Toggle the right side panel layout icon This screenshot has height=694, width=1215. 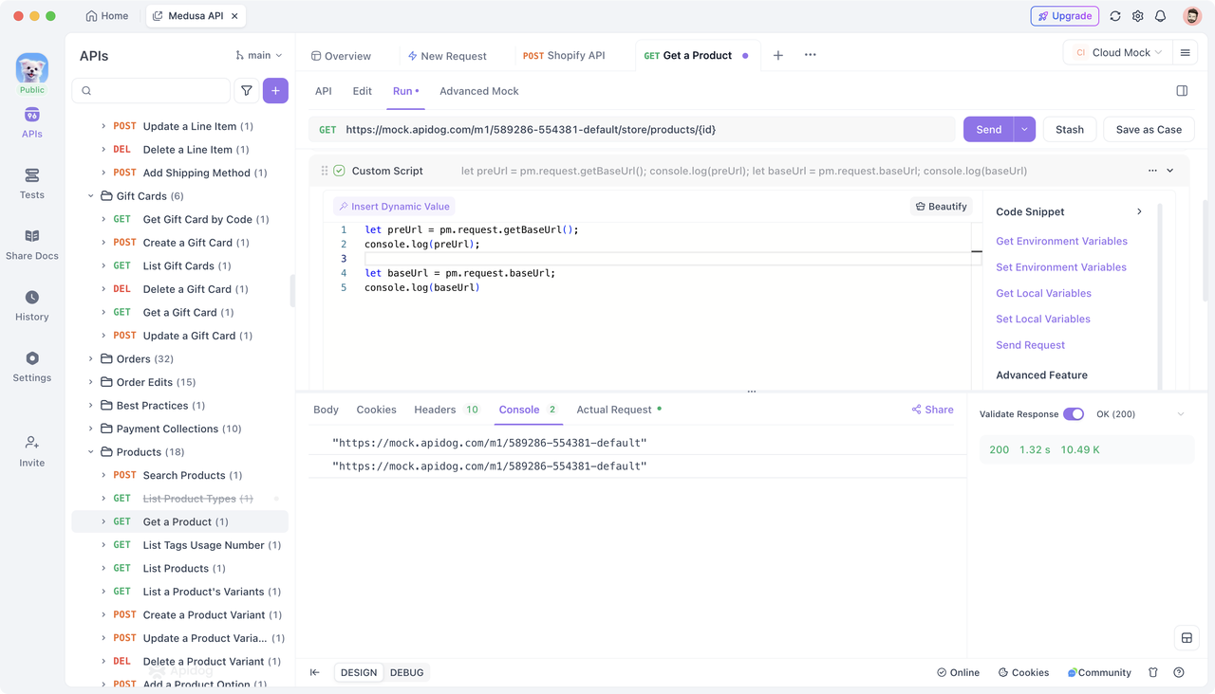tap(1182, 91)
